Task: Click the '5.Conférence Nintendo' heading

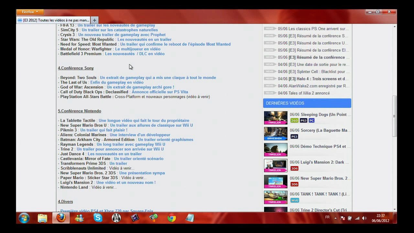Action: [x=80, y=111]
